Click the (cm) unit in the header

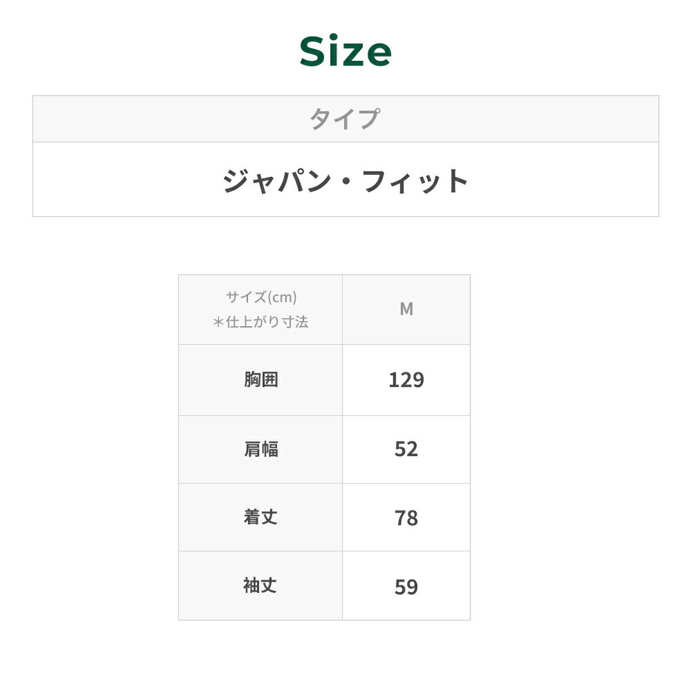tap(283, 297)
